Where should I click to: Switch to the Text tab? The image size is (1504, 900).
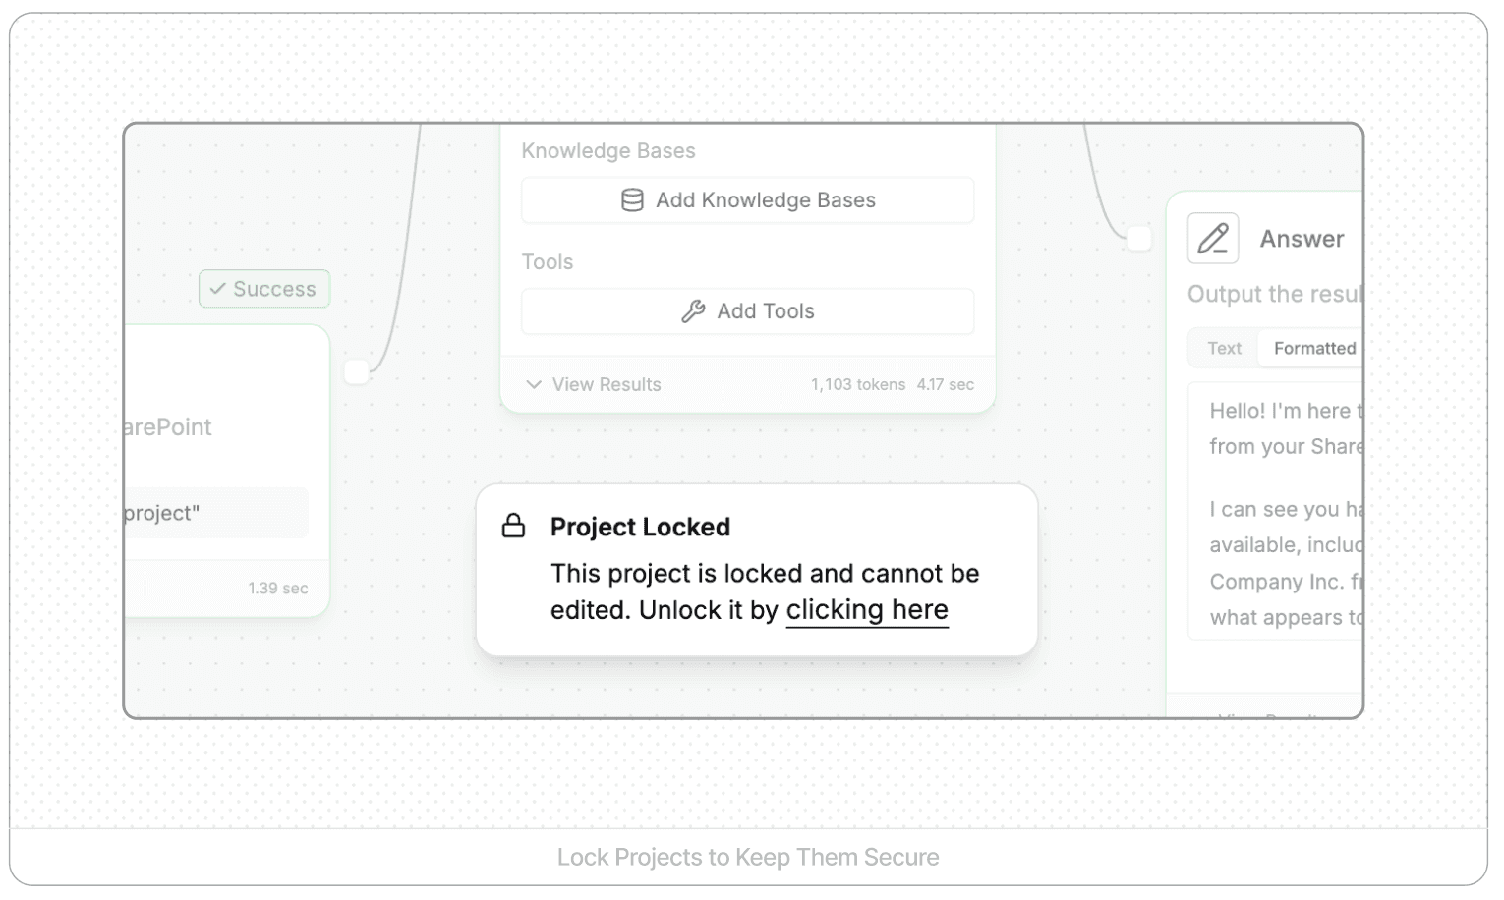point(1224,348)
